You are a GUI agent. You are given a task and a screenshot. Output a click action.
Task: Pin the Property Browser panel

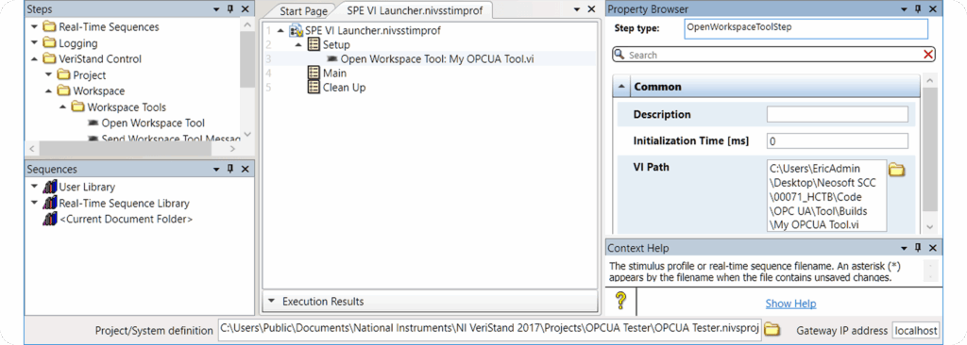(x=918, y=9)
